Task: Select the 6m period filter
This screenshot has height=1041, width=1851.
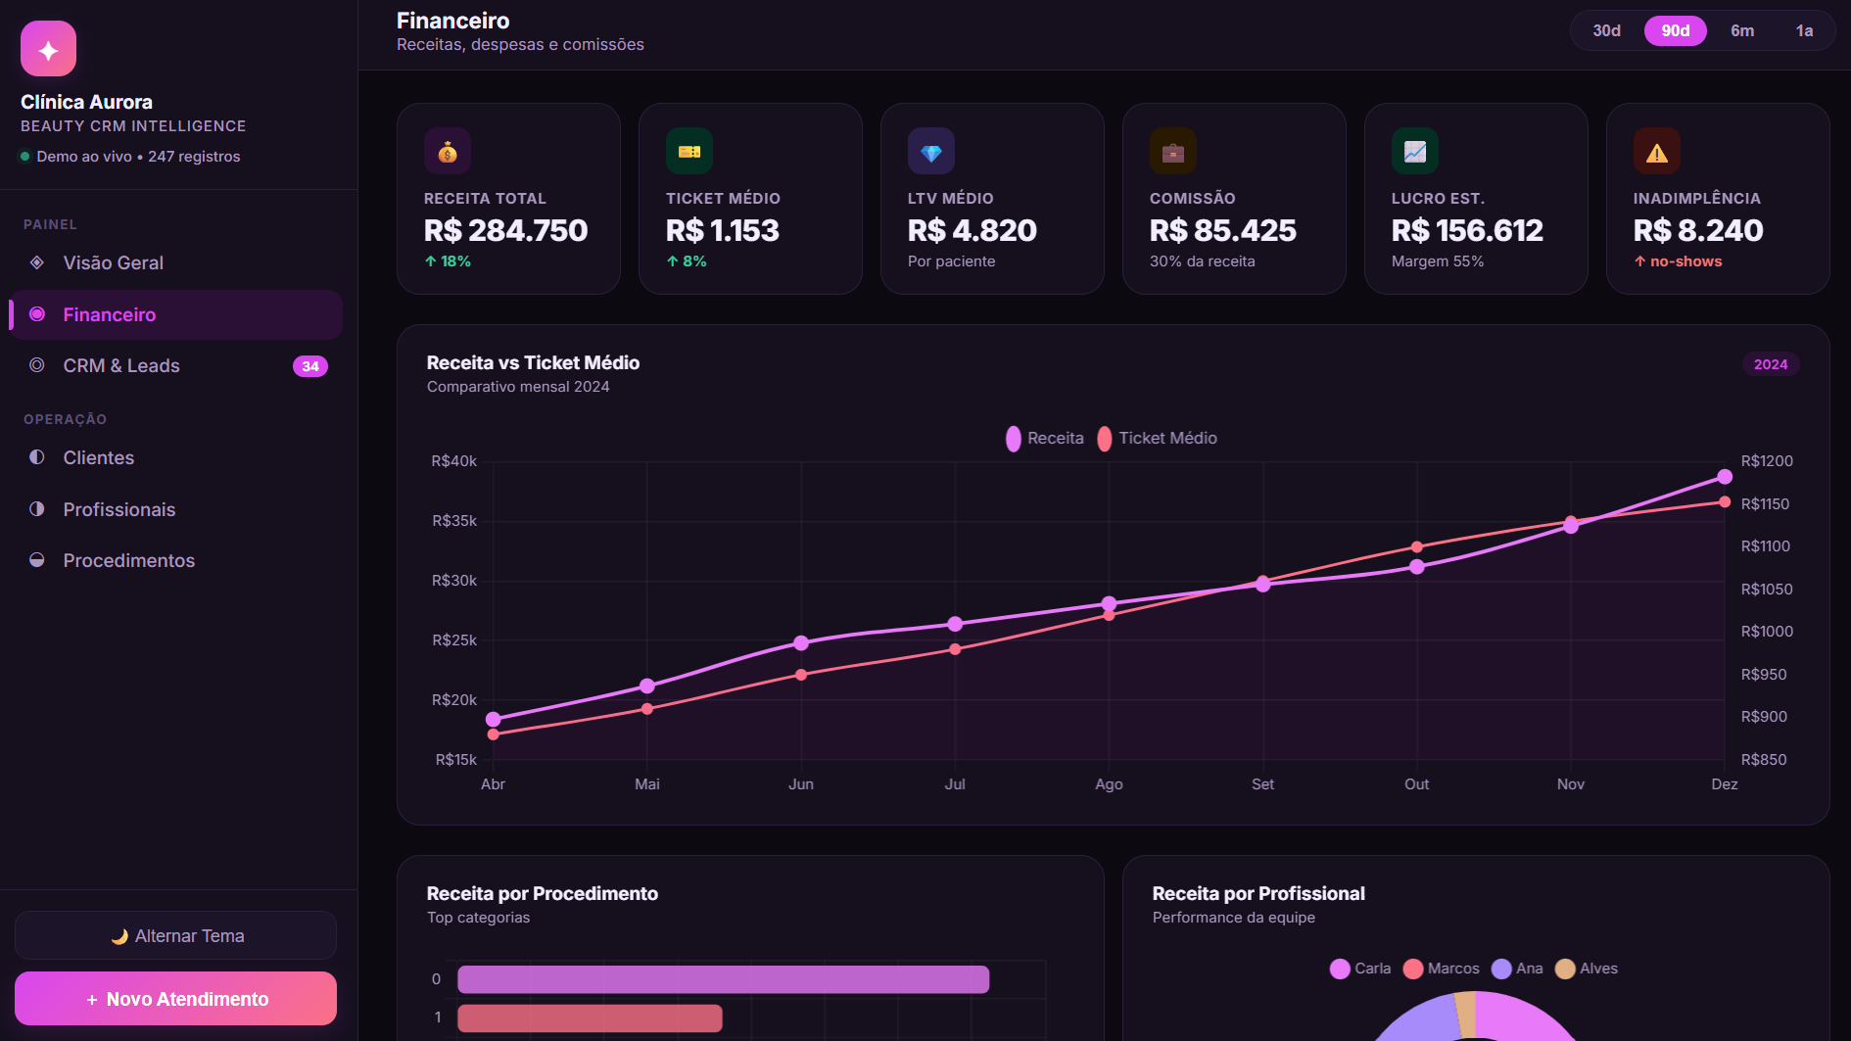Action: [1742, 30]
